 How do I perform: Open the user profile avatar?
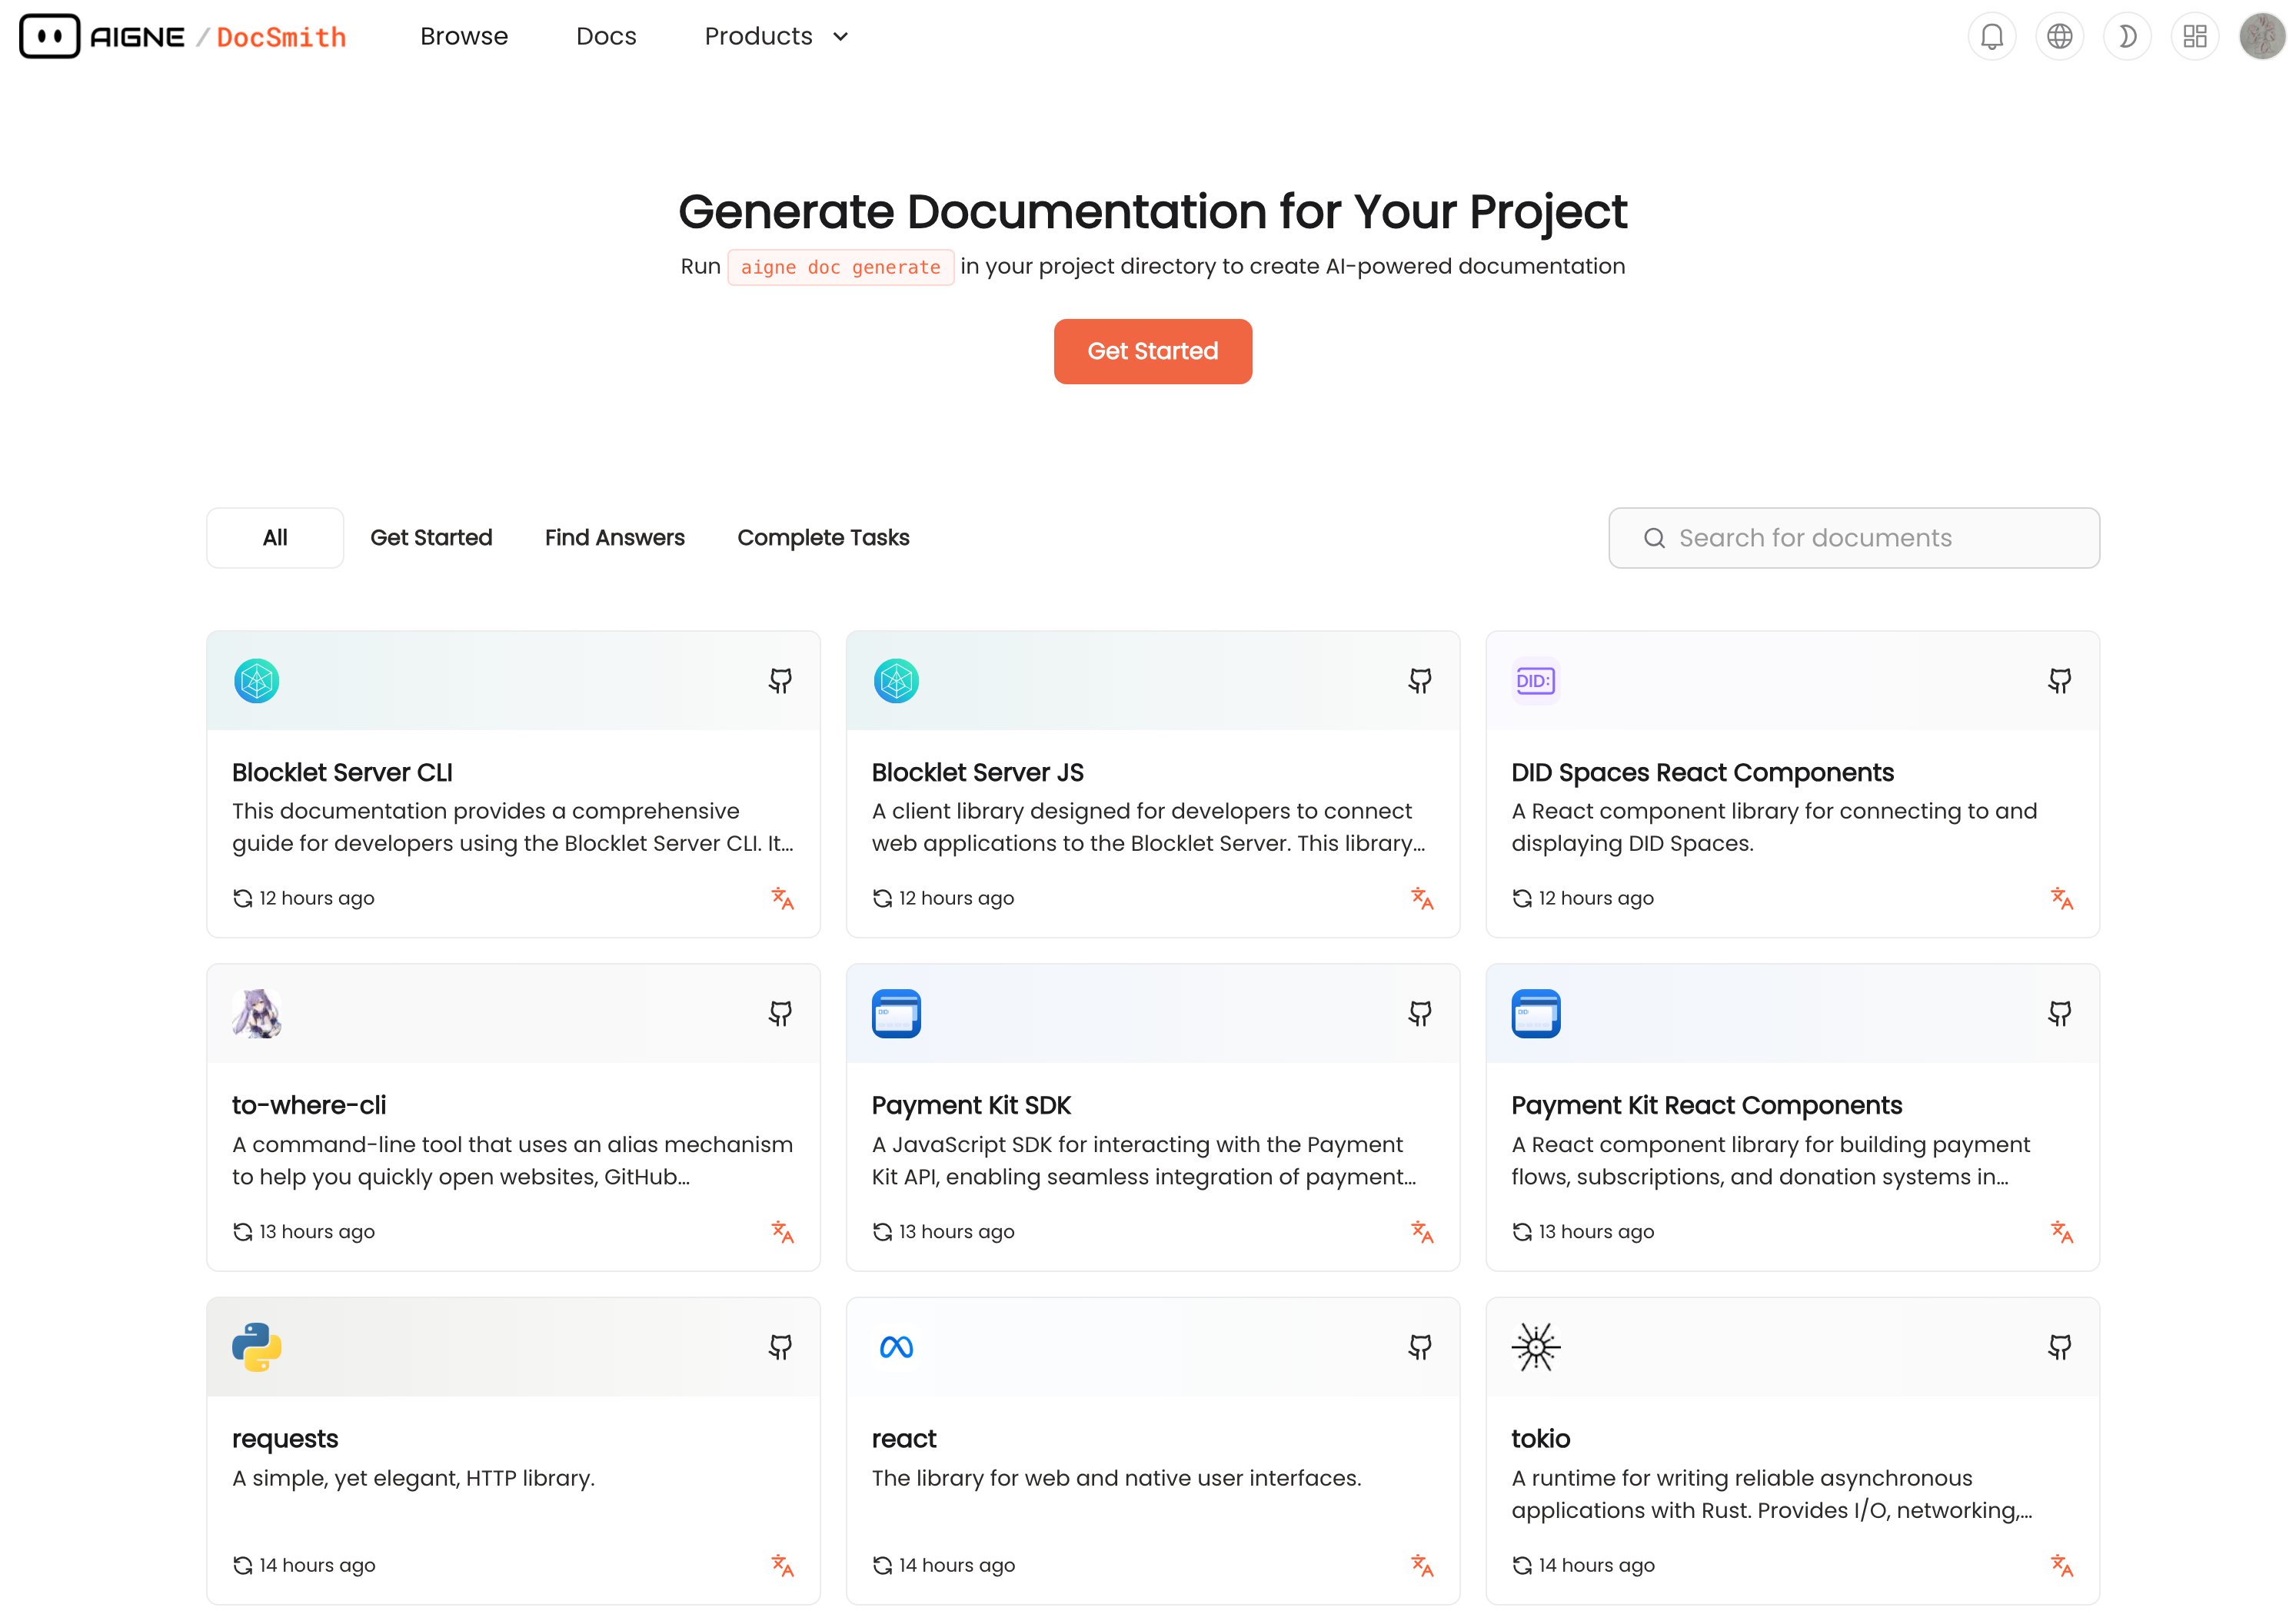click(2261, 37)
